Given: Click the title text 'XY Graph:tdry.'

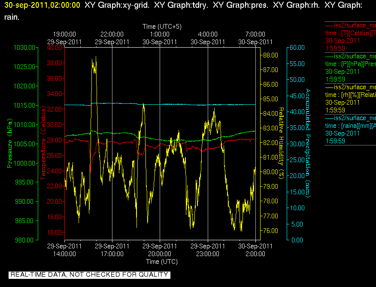Looking at the screenshot, I should (x=181, y=5).
